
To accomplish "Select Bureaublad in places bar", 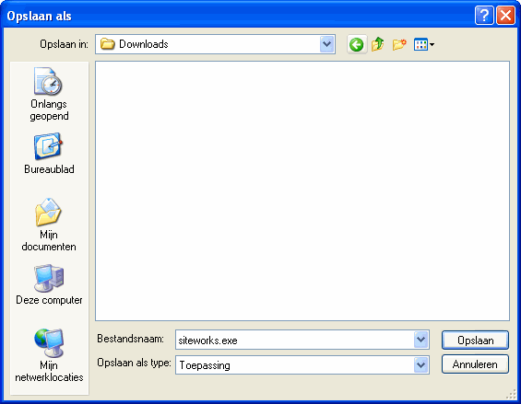I will pos(49,154).
